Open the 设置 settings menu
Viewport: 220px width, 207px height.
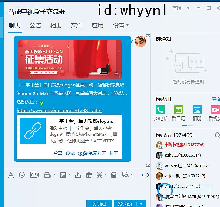[x=121, y=26]
